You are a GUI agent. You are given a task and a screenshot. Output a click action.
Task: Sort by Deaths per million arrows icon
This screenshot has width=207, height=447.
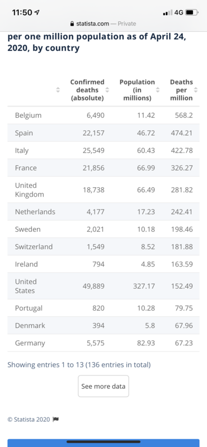click(x=196, y=90)
